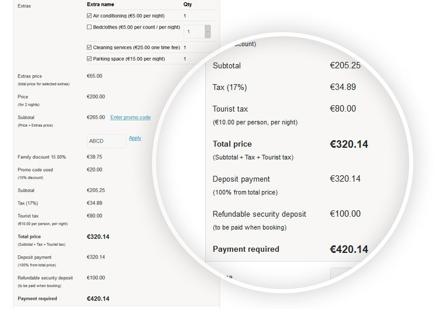Image resolution: width=446 pixels, height=309 pixels.
Task: Enable the Bedclothes extra checkbox
Action: [x=89, y=27]
